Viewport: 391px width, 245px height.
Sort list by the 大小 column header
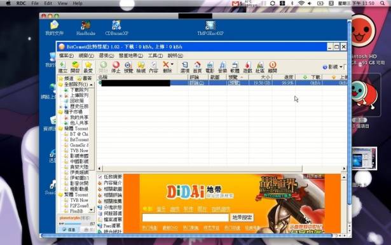coord(260,78)
